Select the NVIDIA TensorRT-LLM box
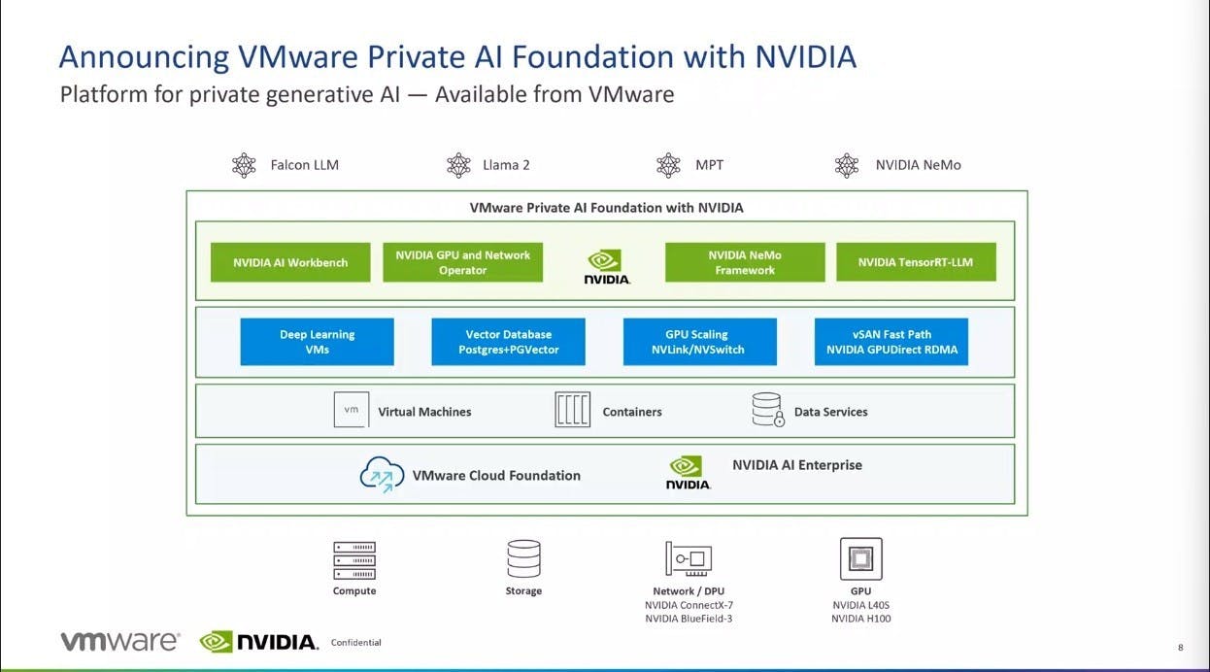The width and height of the screenshot is (1210, 672). 916,262
